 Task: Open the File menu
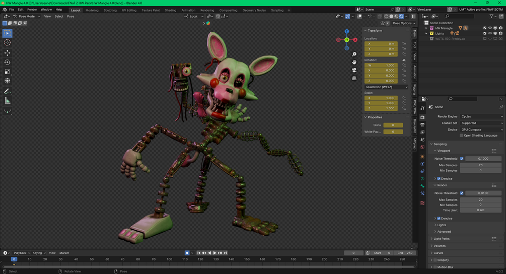11,10
